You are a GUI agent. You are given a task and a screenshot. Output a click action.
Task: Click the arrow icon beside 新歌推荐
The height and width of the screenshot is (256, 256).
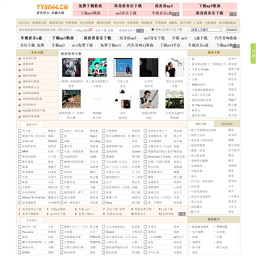(x=20, y=64)
